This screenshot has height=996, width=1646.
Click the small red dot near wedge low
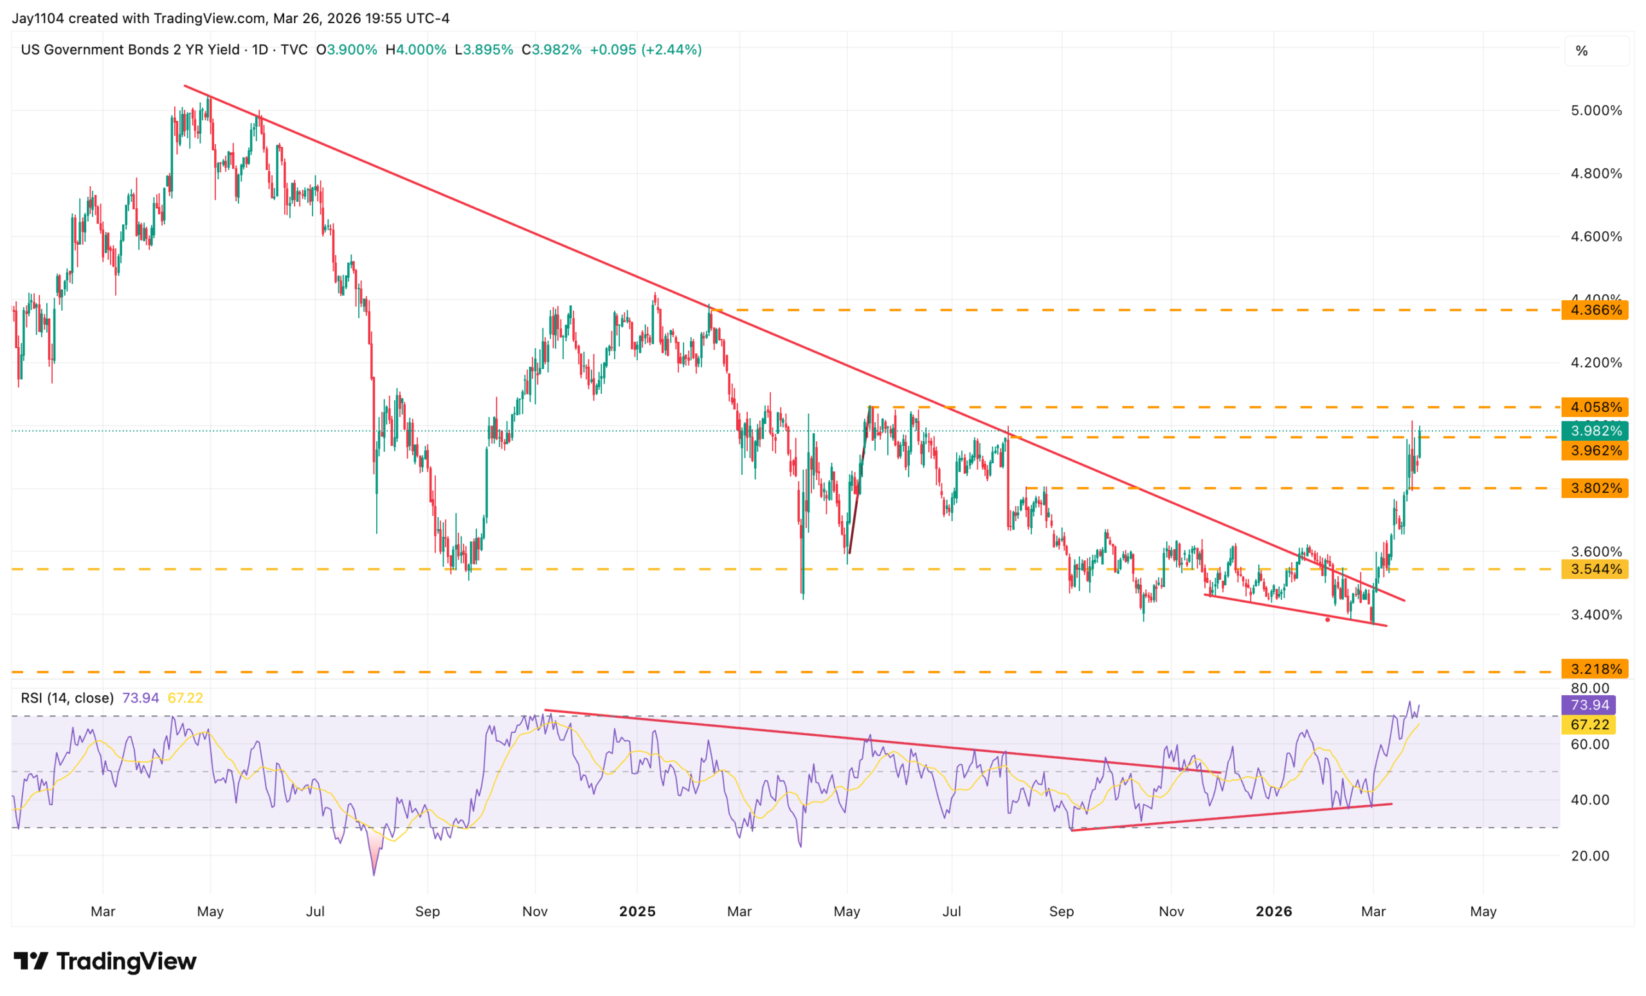pos(1327,619)
